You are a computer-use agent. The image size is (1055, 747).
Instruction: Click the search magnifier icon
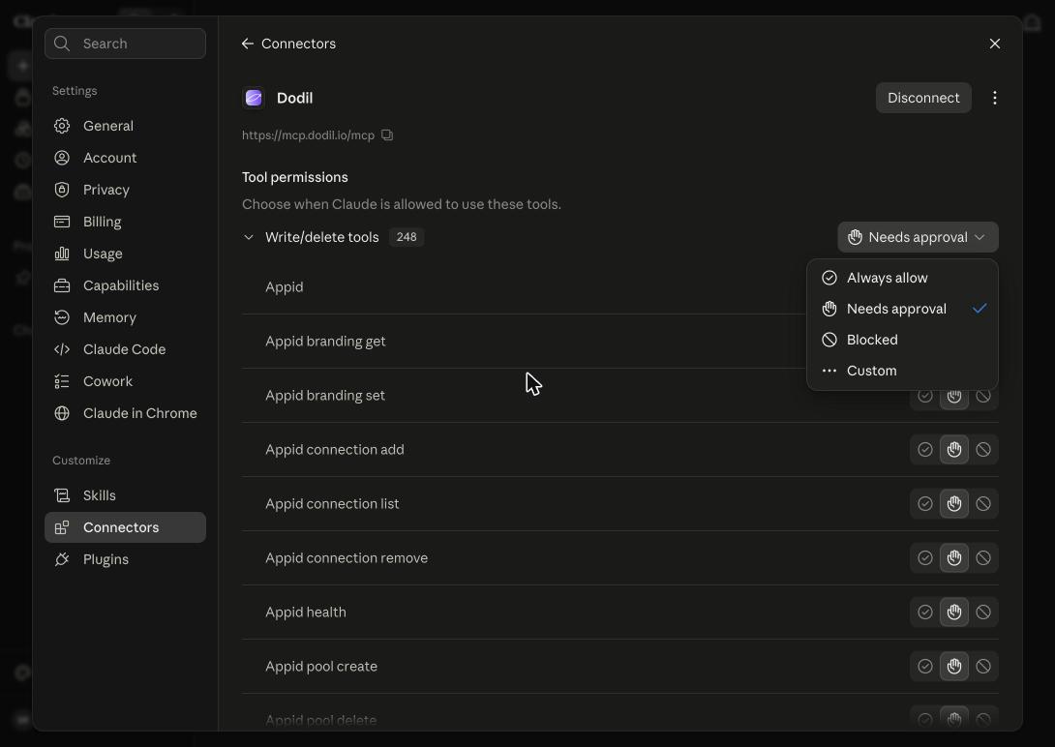click(62, 44)
